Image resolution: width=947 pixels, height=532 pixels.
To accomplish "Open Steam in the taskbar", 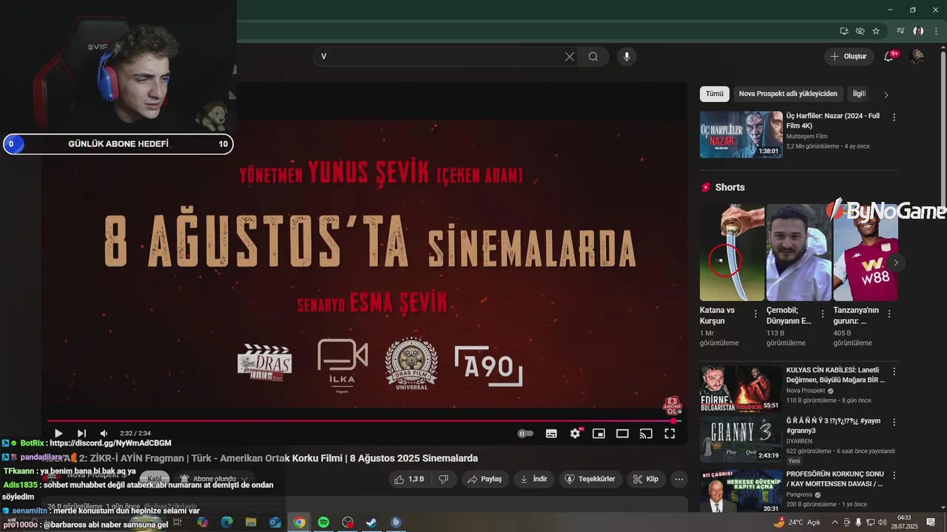I will [371, 522].
